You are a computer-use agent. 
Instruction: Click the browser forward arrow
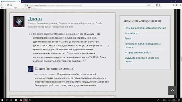coord(5,5)
